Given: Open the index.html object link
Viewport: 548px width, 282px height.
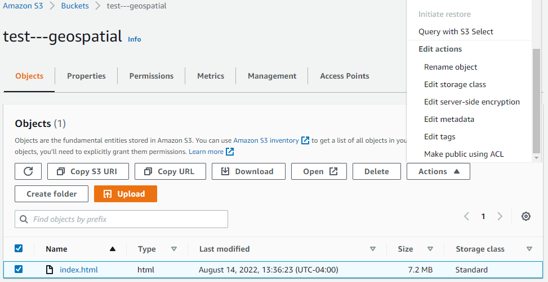Looking at the screenshot, I should pos(79,270).
